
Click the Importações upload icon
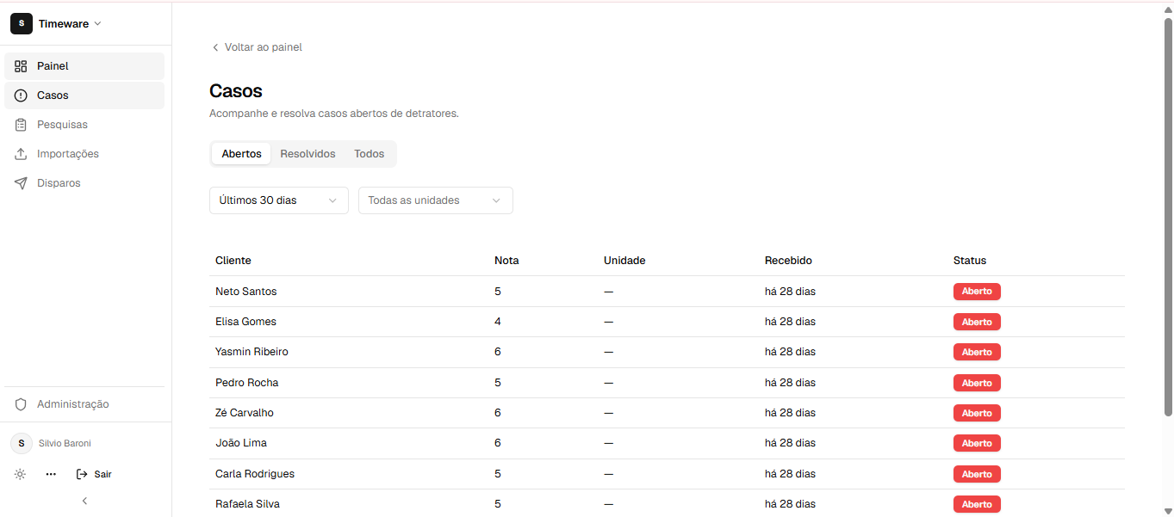[x=21, y=154]
